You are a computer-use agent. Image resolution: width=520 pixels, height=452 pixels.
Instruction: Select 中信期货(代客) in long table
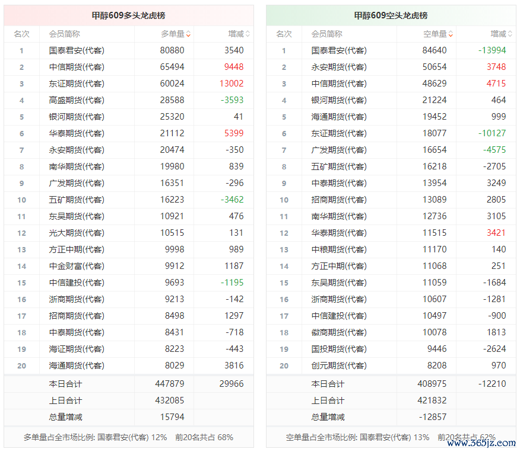[x=77, y=67]
